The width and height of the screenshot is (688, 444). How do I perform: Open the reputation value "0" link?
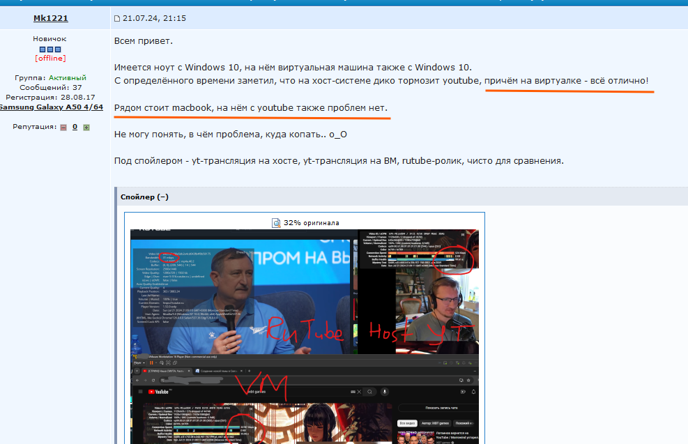pos(75,127)
